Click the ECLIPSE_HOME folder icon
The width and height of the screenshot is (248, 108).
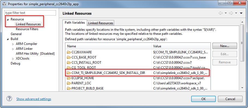(x=69, y=78)
